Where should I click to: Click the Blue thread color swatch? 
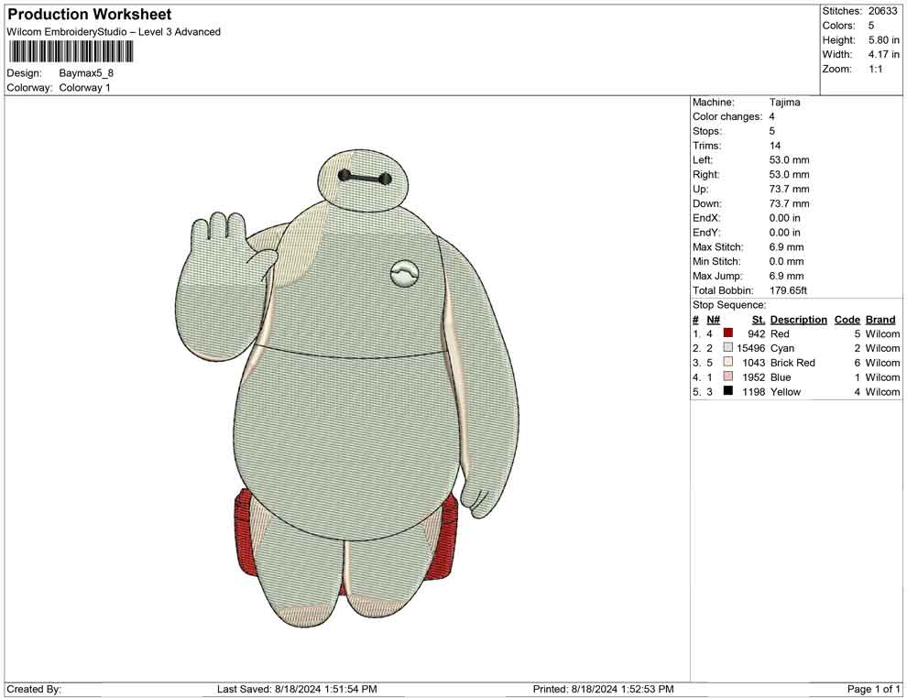pyautogui.click(x=727, y=376)
